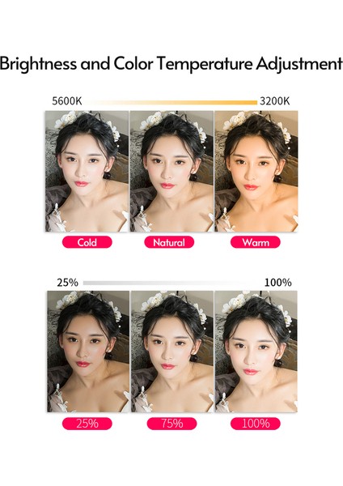Viewport: 343px width, 486px height.
Task: Click the 3200K text
Action: 275,101
